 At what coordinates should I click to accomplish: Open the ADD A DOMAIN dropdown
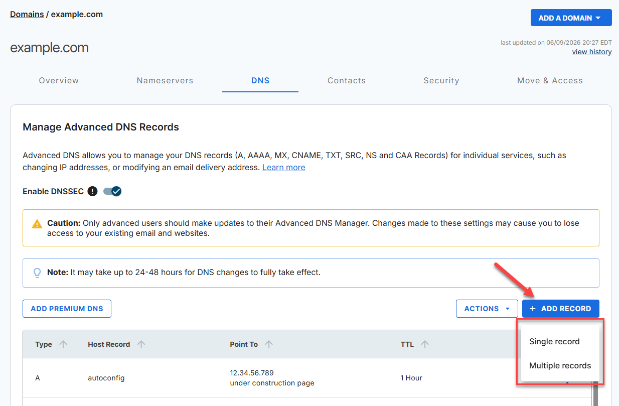(x=571, y=18)
